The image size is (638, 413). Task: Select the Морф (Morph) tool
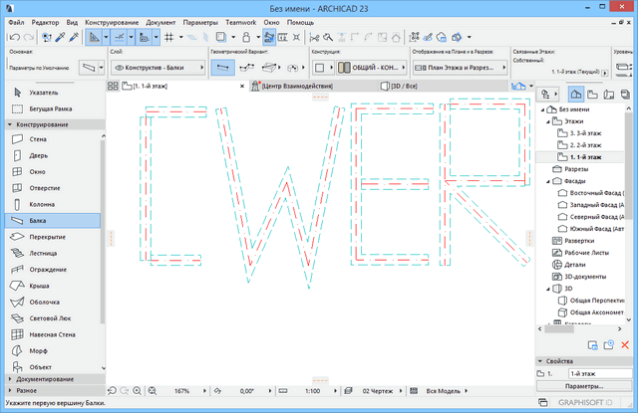coord(39,349)
